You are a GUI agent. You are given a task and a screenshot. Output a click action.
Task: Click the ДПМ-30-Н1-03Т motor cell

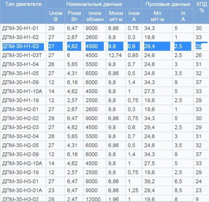coord(23,56)
